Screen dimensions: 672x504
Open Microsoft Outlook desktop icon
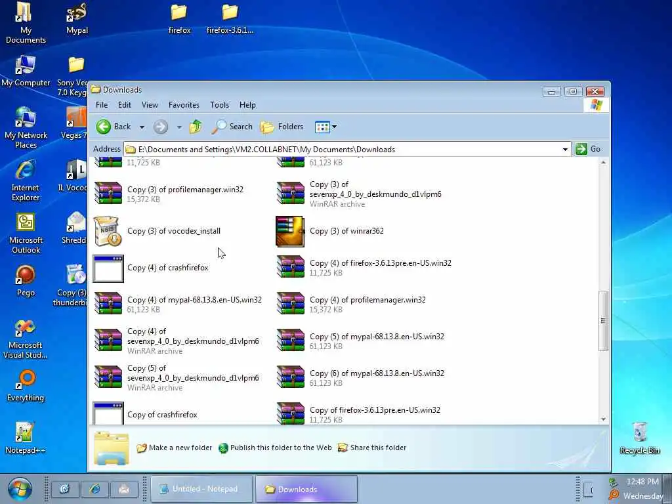[26, 233]
